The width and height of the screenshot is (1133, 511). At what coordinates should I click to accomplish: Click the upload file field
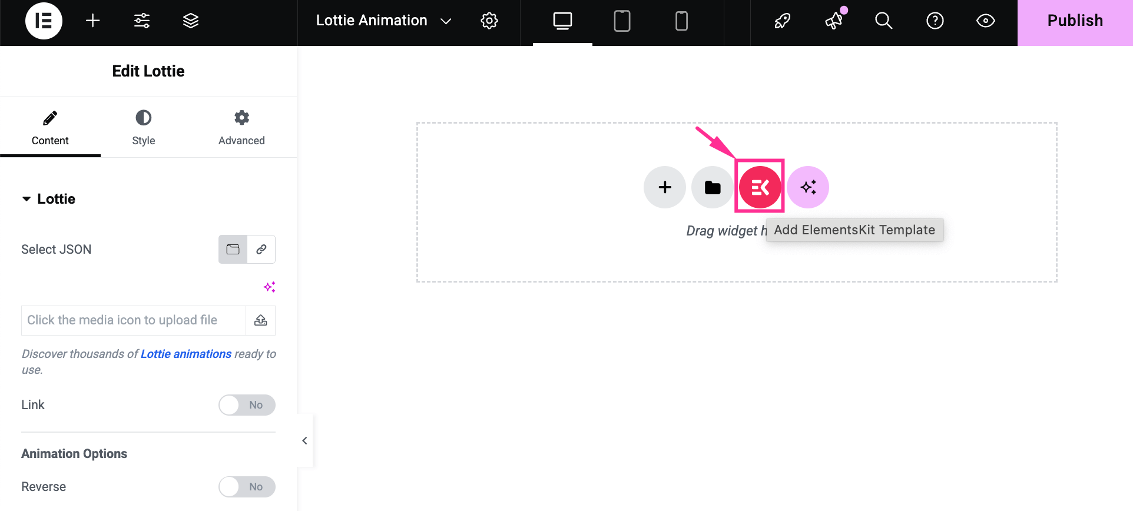133,320
